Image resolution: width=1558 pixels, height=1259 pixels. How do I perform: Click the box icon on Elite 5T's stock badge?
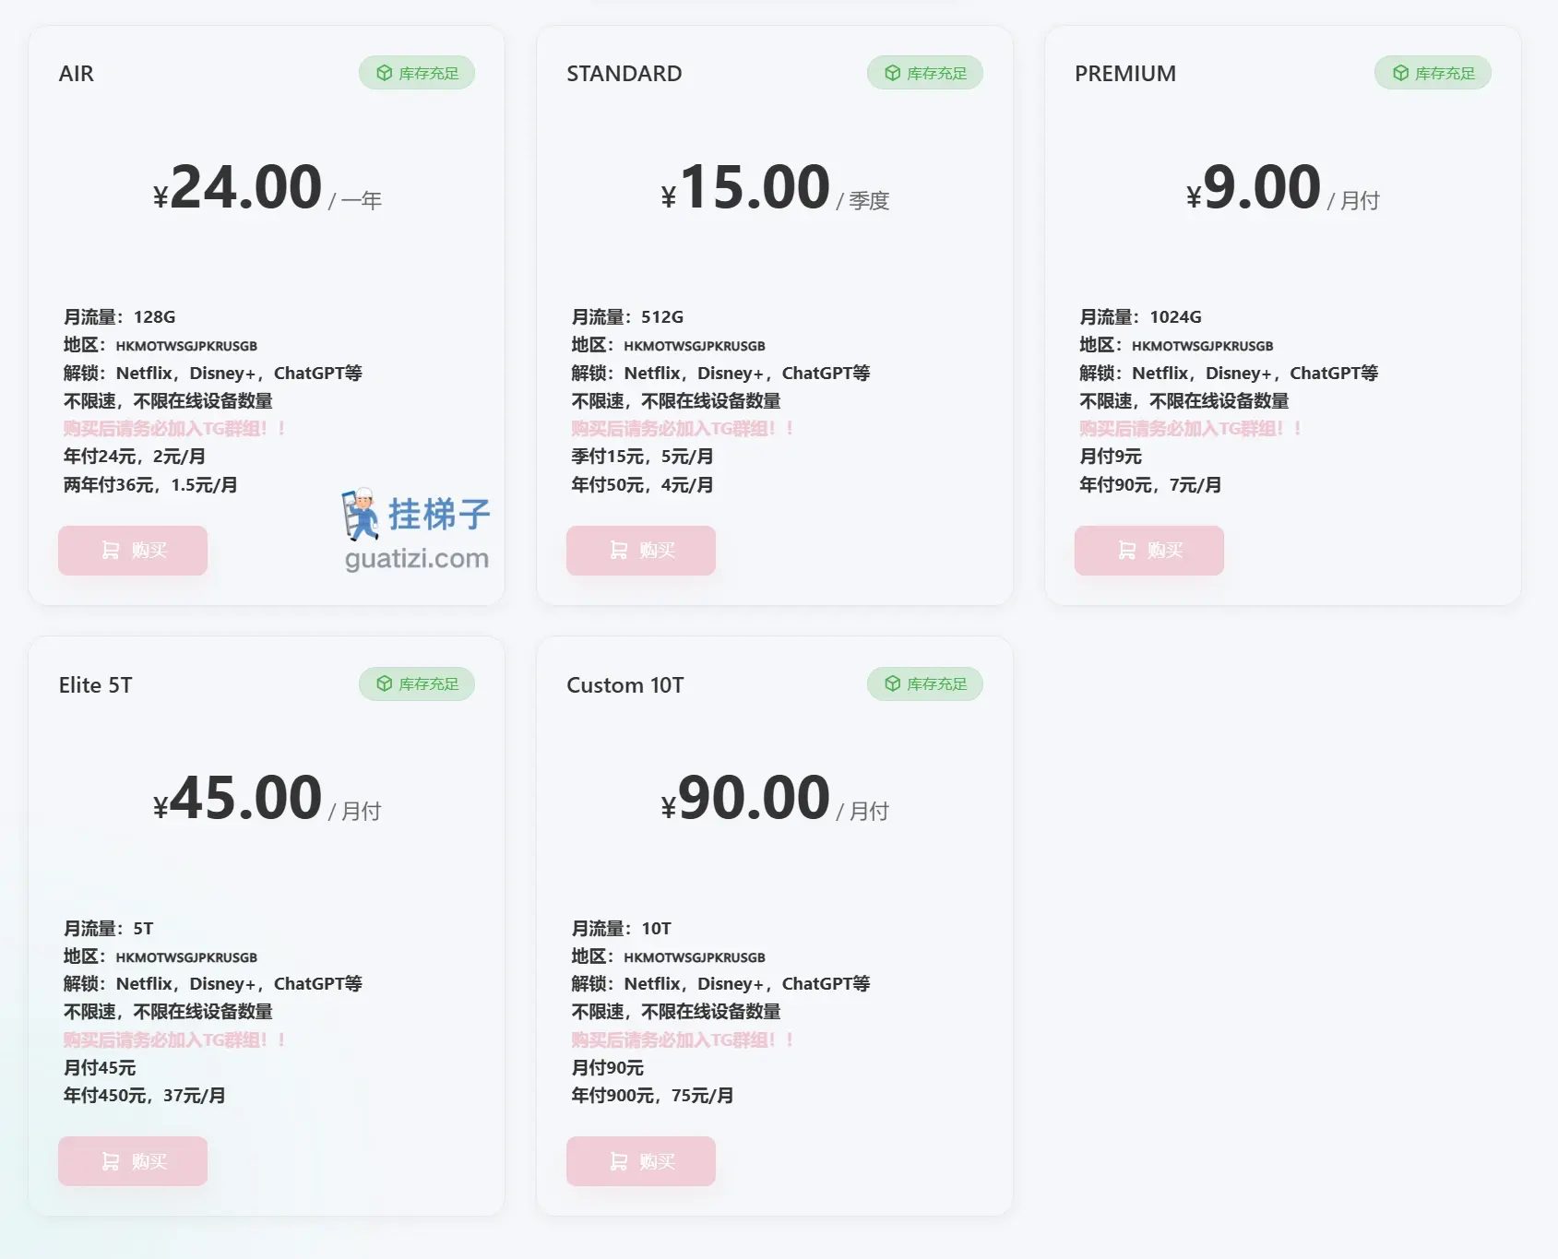tap(384, 683)
